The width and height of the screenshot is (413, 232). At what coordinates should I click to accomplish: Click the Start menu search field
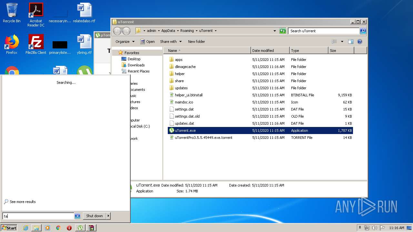38,216
